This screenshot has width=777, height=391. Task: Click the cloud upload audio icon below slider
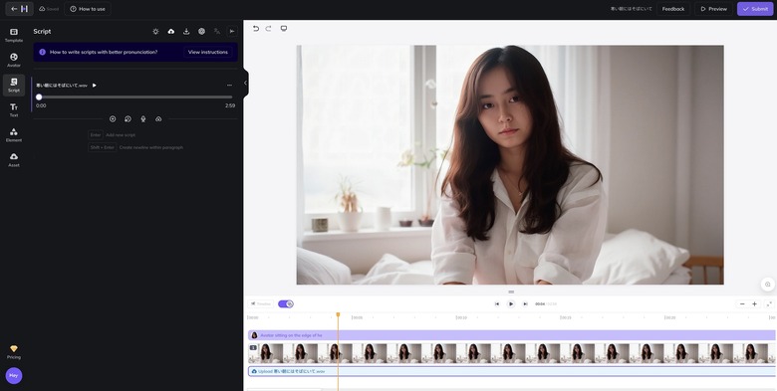158,118
